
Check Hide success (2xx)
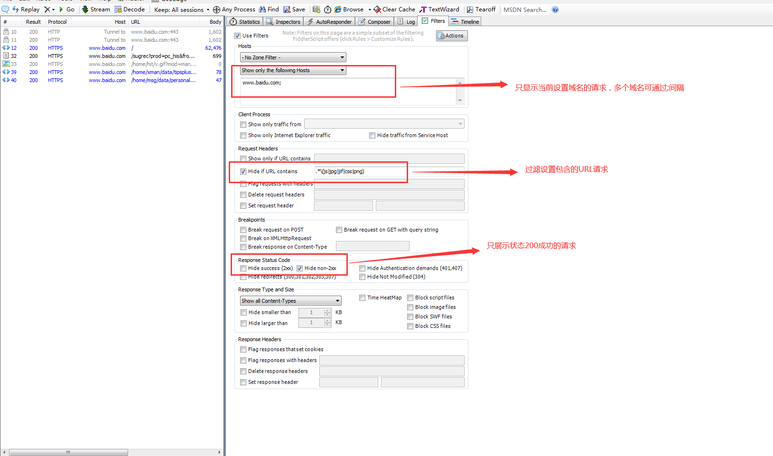point(243,268)
